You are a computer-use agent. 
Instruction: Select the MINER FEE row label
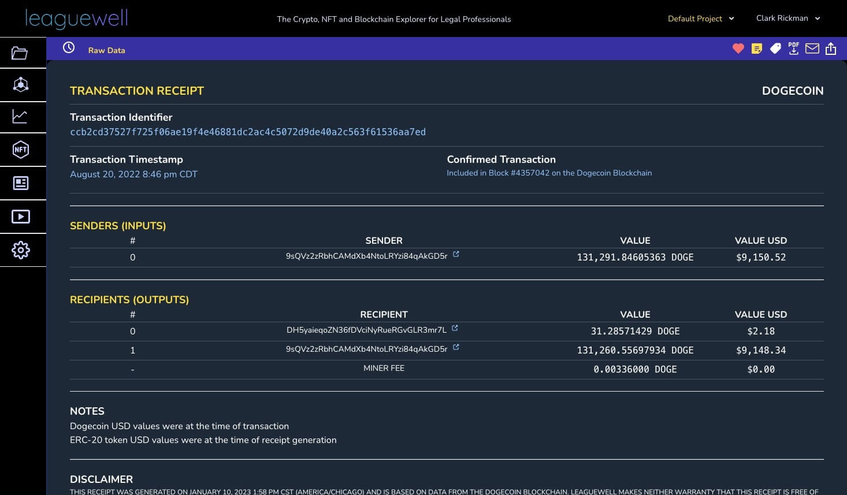(x=384, y=368)
